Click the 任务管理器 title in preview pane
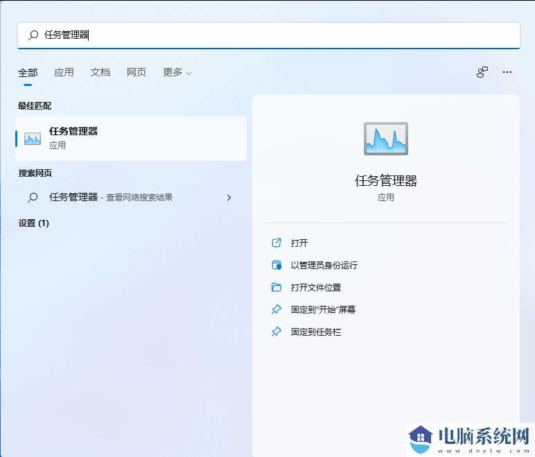 386,181
